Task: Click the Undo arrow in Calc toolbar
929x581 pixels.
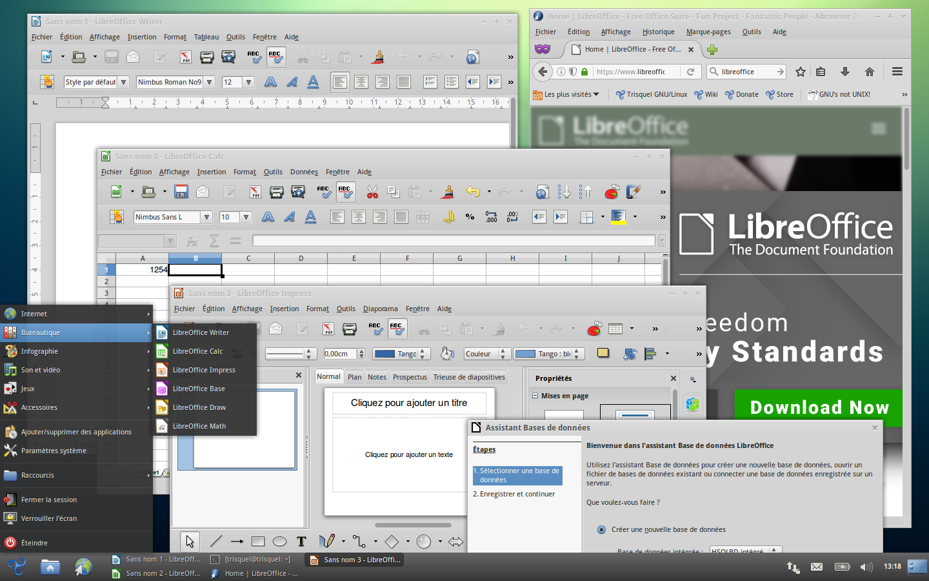Action: 473,192
